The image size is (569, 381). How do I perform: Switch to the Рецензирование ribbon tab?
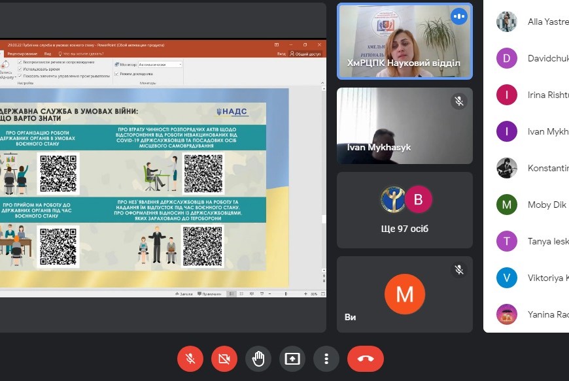click(x=23, y=53)
